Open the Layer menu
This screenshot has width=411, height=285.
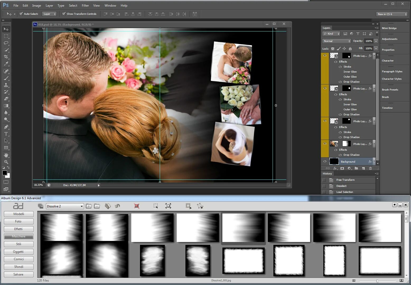pyautogui.click(x=49, y=6)
